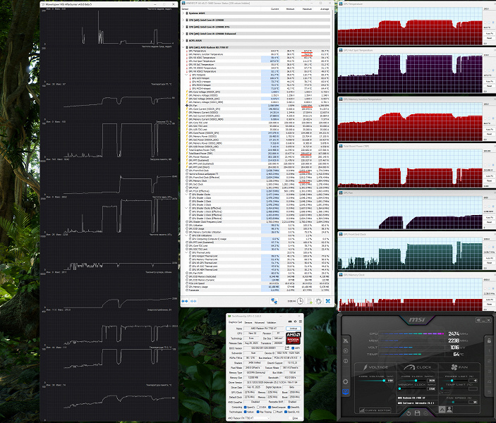Collapse the GPU AMD Radeon sensor group
The height and width of the screenshot is (423, 496).
183,47
